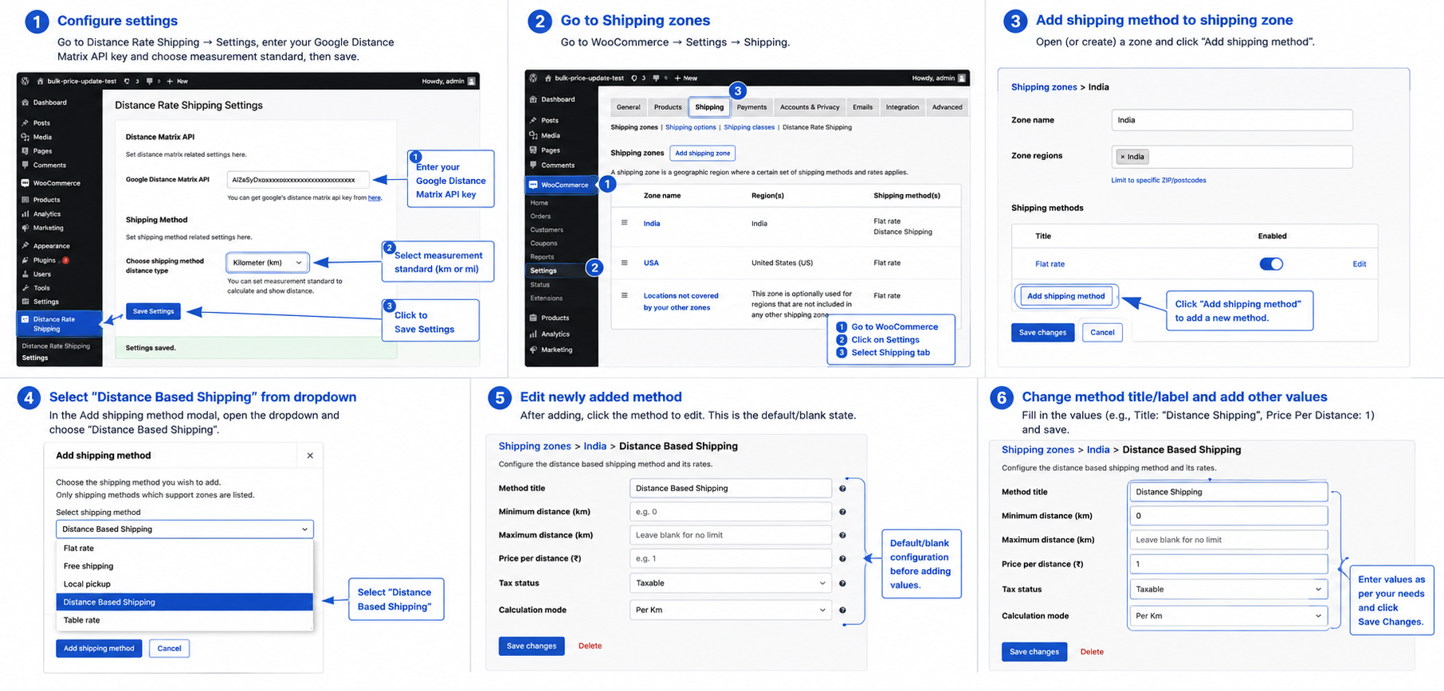The image size is (1444, 691).
Task: Open the Select shipping method dropdown in modal
Action: (185, 529)
